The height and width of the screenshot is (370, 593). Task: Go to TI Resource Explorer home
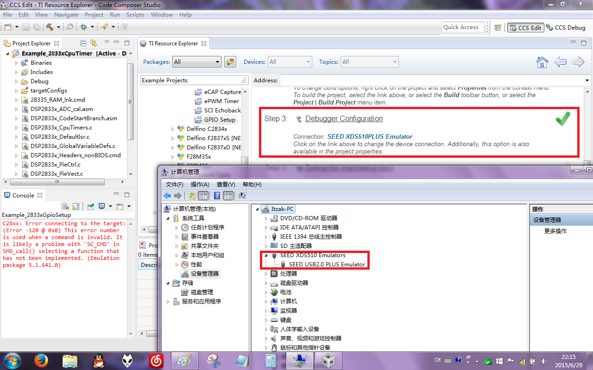pyautogui.click(x=542, y=62)
